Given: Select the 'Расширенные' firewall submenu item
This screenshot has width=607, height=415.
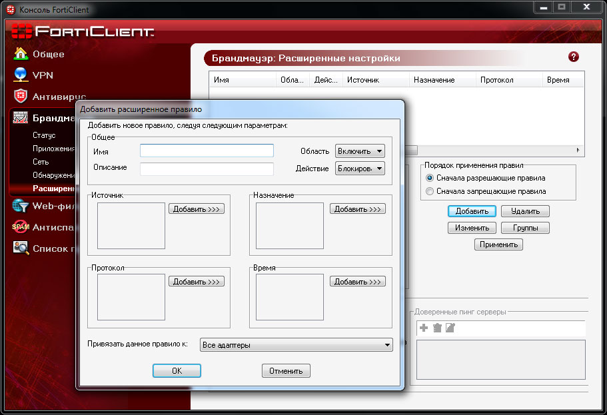Looking at the screenshot, I should (x=54, y=189).
